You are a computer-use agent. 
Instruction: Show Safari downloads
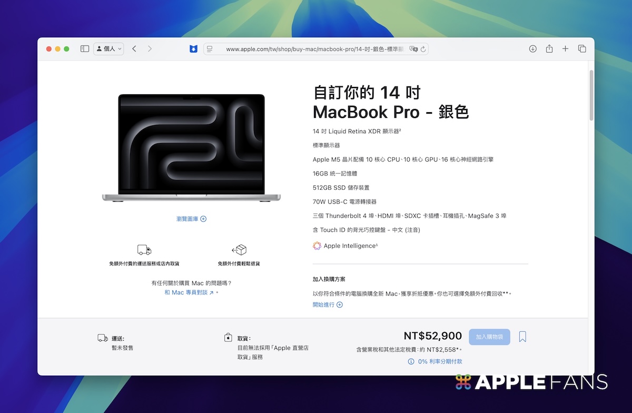click(532, 49)
